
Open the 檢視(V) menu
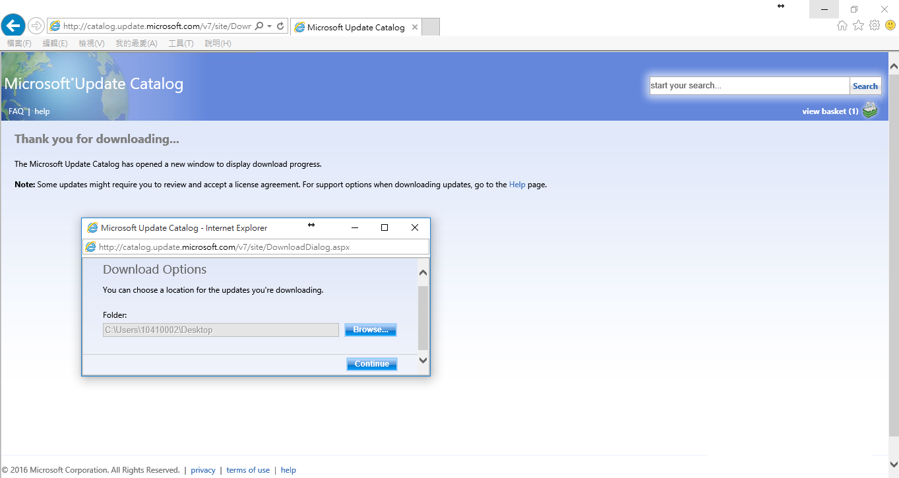[92, 44]
